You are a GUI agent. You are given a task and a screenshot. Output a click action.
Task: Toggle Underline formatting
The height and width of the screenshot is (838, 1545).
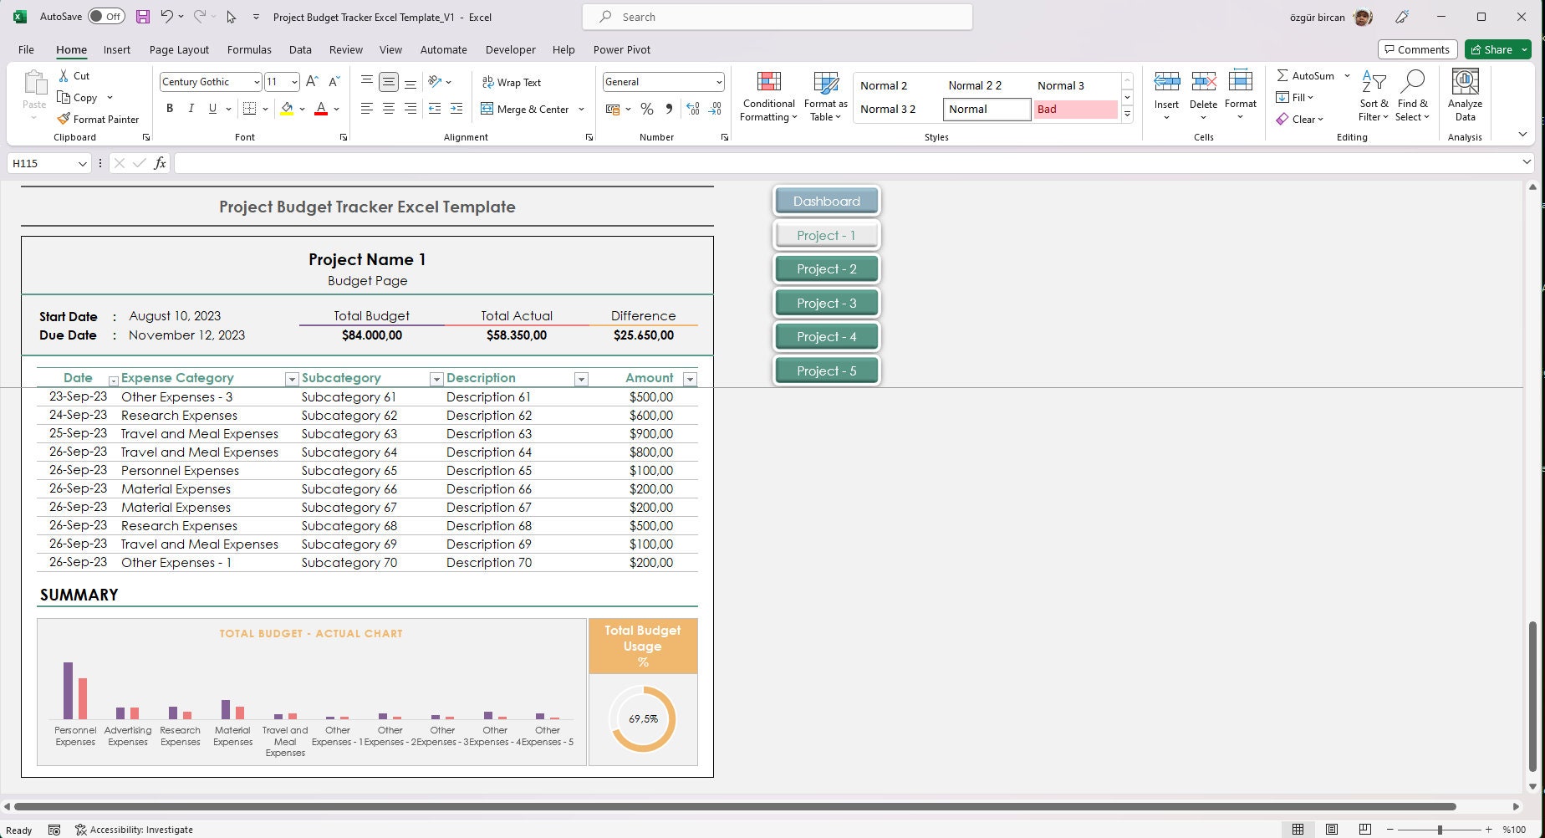click(x=212, y=108)
